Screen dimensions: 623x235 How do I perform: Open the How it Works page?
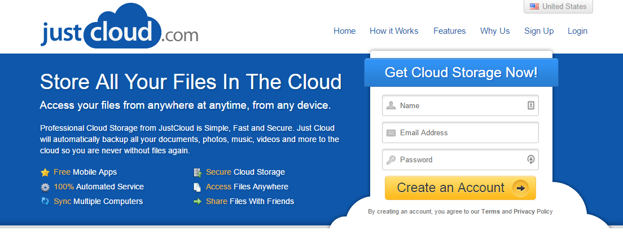coord(394,31)
